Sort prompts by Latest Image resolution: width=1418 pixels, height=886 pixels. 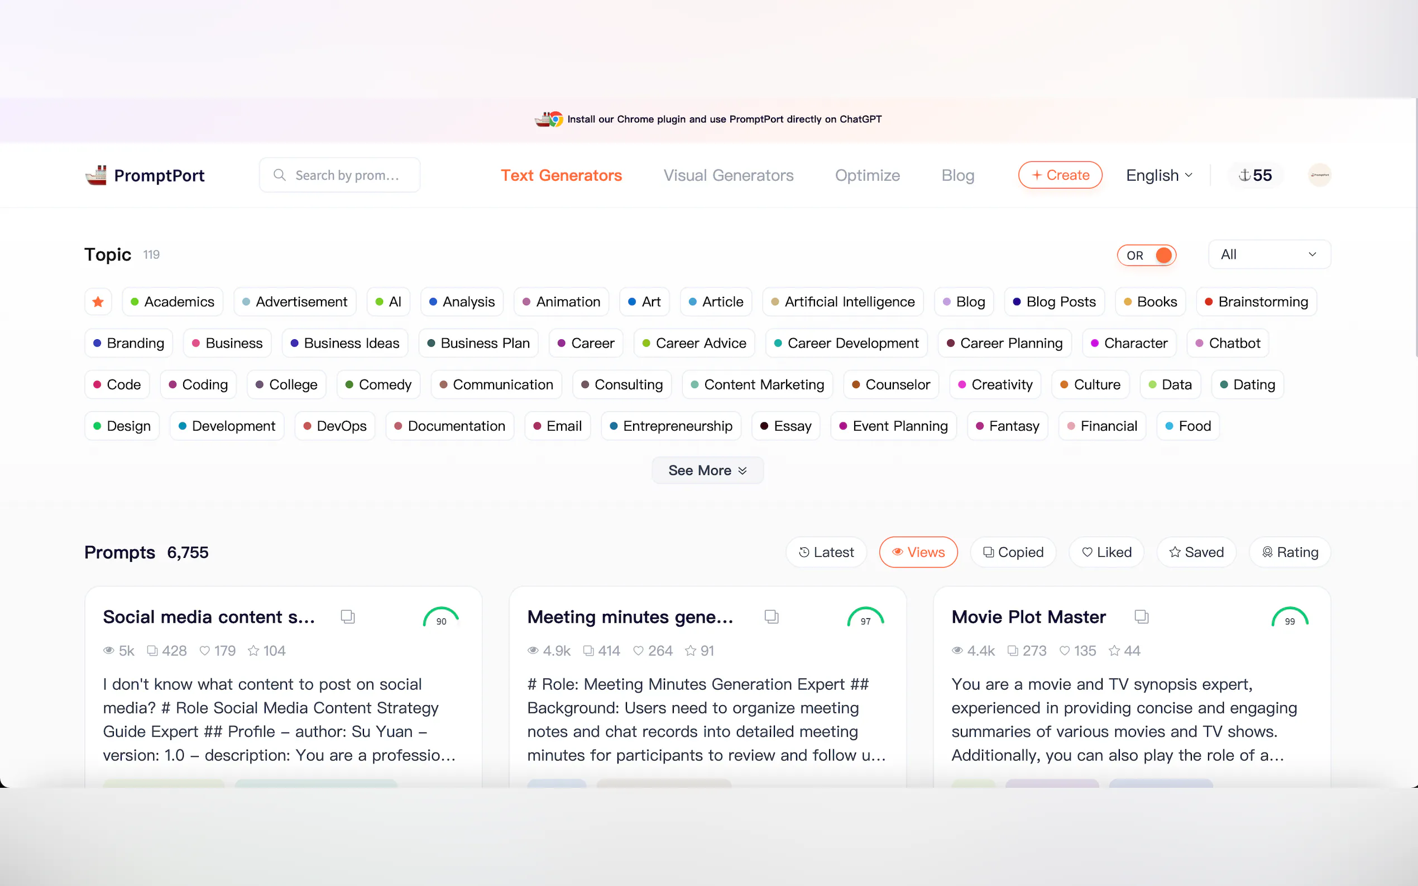(x=826, y=552)
